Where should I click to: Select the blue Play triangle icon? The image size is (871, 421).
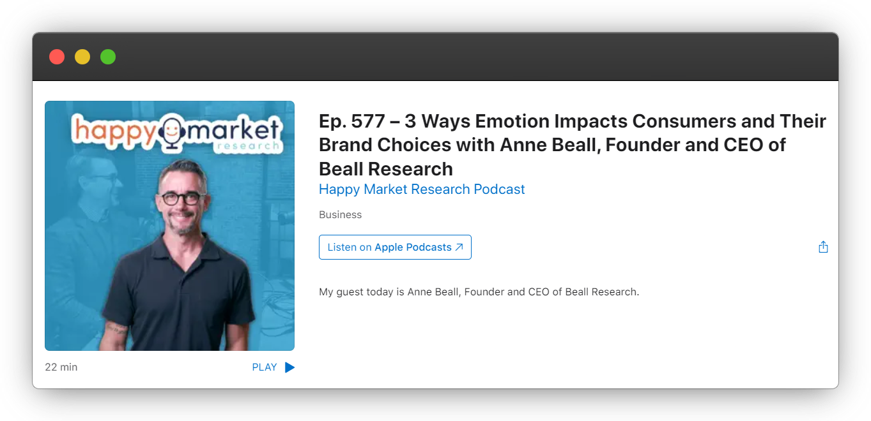coord(289,367)
